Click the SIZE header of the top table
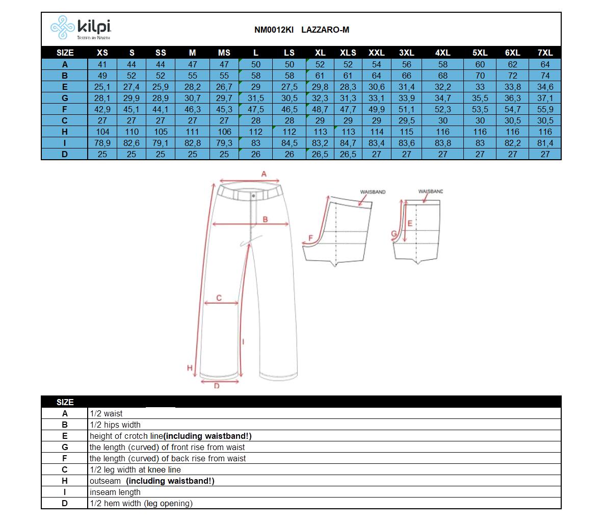Screen dimensions: 603x521 (x=65, y=53)
